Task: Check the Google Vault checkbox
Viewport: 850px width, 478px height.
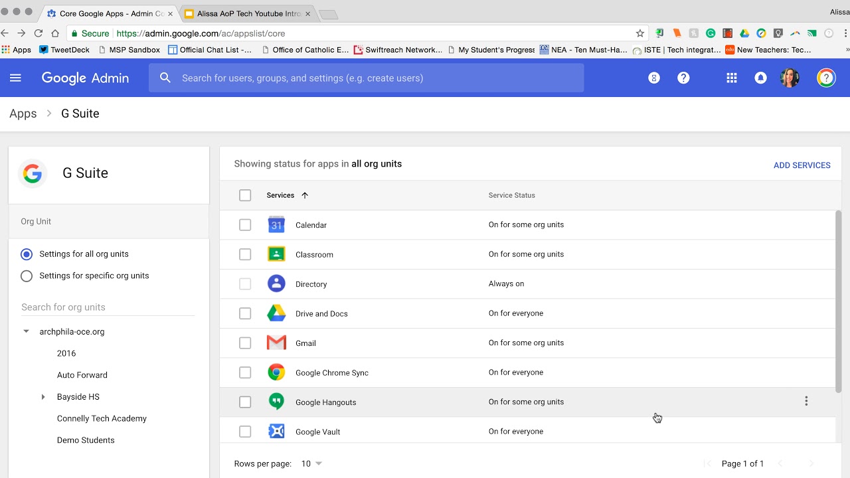Action: click(x=245, y=432)
